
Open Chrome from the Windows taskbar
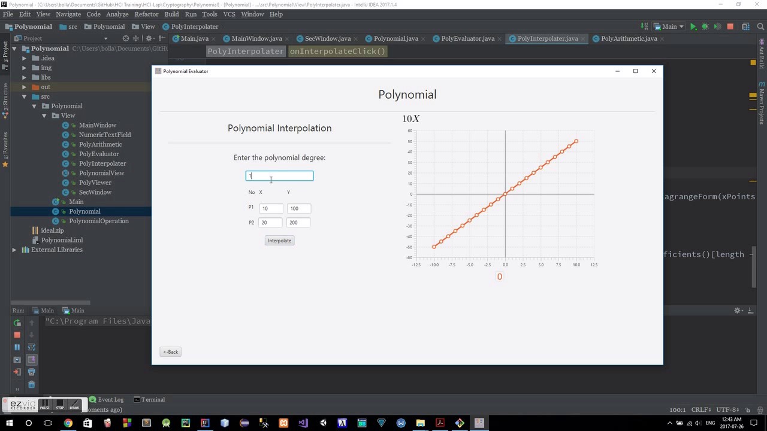click(68, 423)
